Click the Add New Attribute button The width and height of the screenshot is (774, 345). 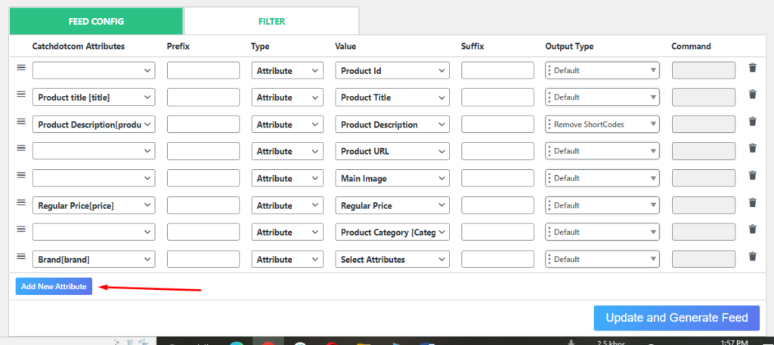point(54,286)
